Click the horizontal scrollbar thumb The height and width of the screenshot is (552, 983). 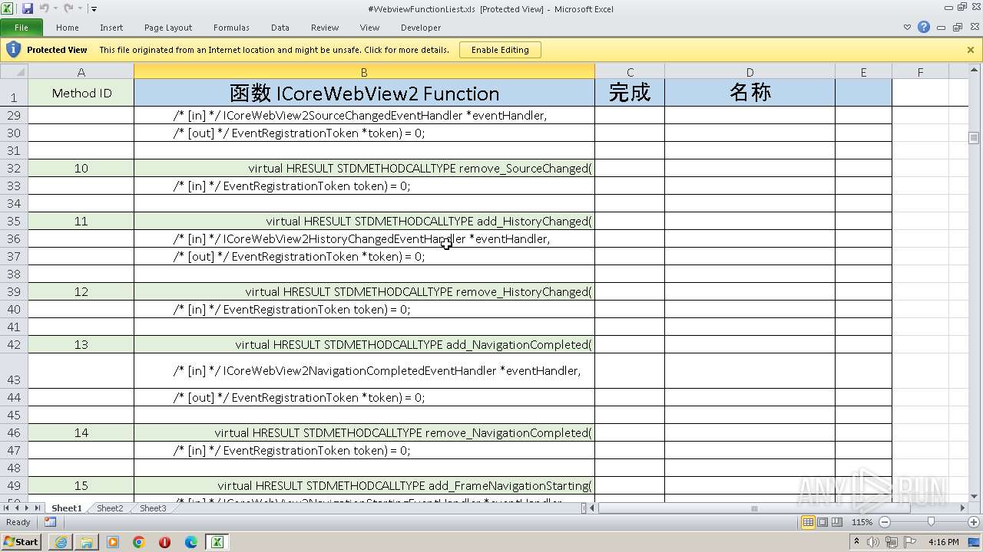(753, 508)
